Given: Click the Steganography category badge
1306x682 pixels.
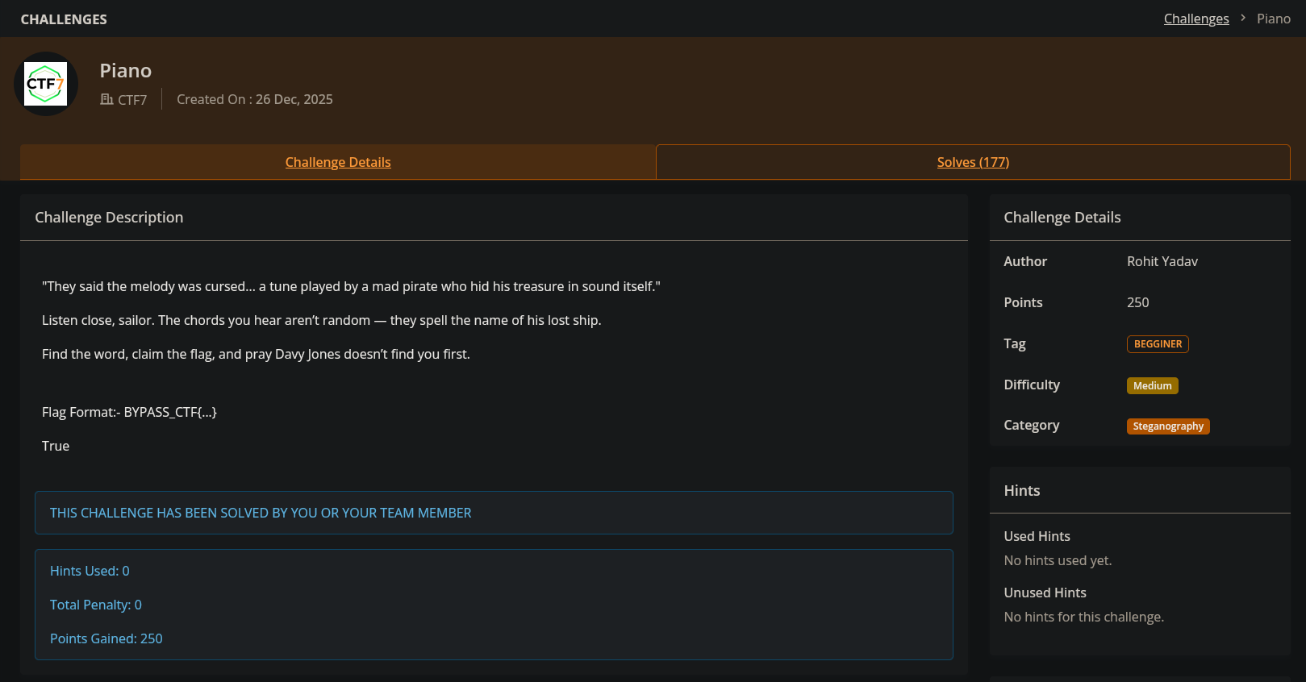Looking at the screenshot, I should pyautogui.click(x=1168, y=426).
